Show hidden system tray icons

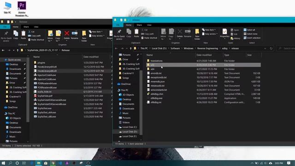click(x=252, y=163)
